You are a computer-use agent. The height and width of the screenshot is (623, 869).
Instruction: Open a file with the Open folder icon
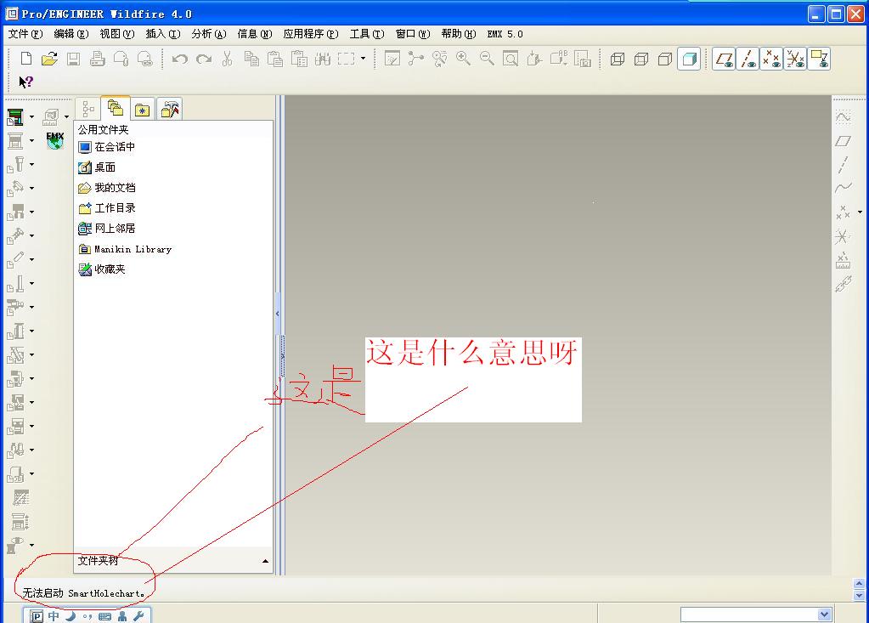coord(50,59)
